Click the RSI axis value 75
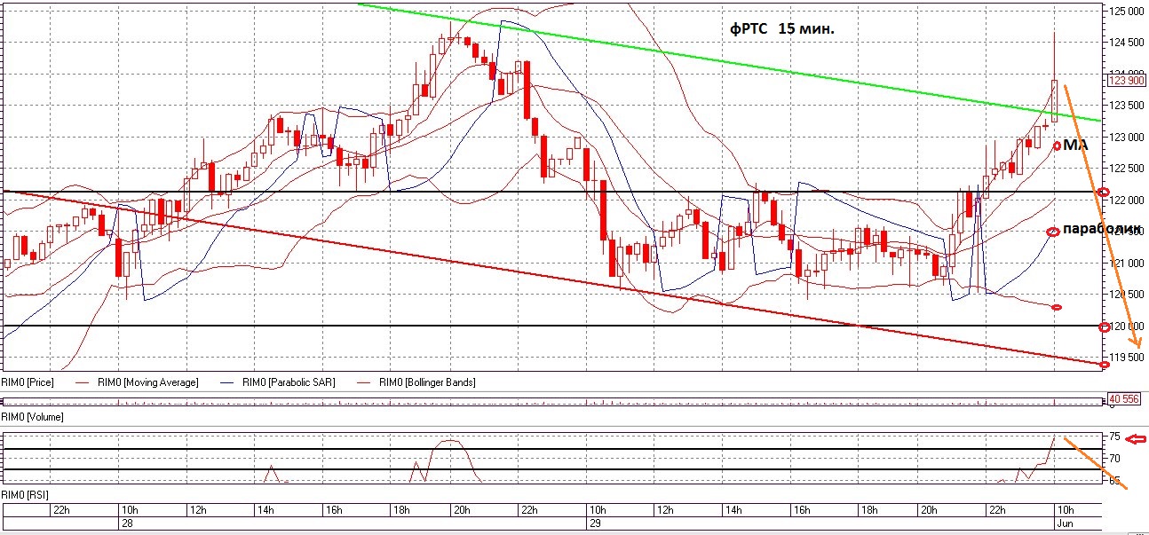1149x535 pixels. pyautogui.click(x=1114, y=437)
